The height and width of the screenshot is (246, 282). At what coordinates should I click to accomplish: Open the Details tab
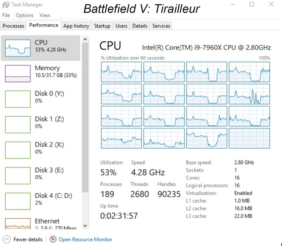pos(140,26)
